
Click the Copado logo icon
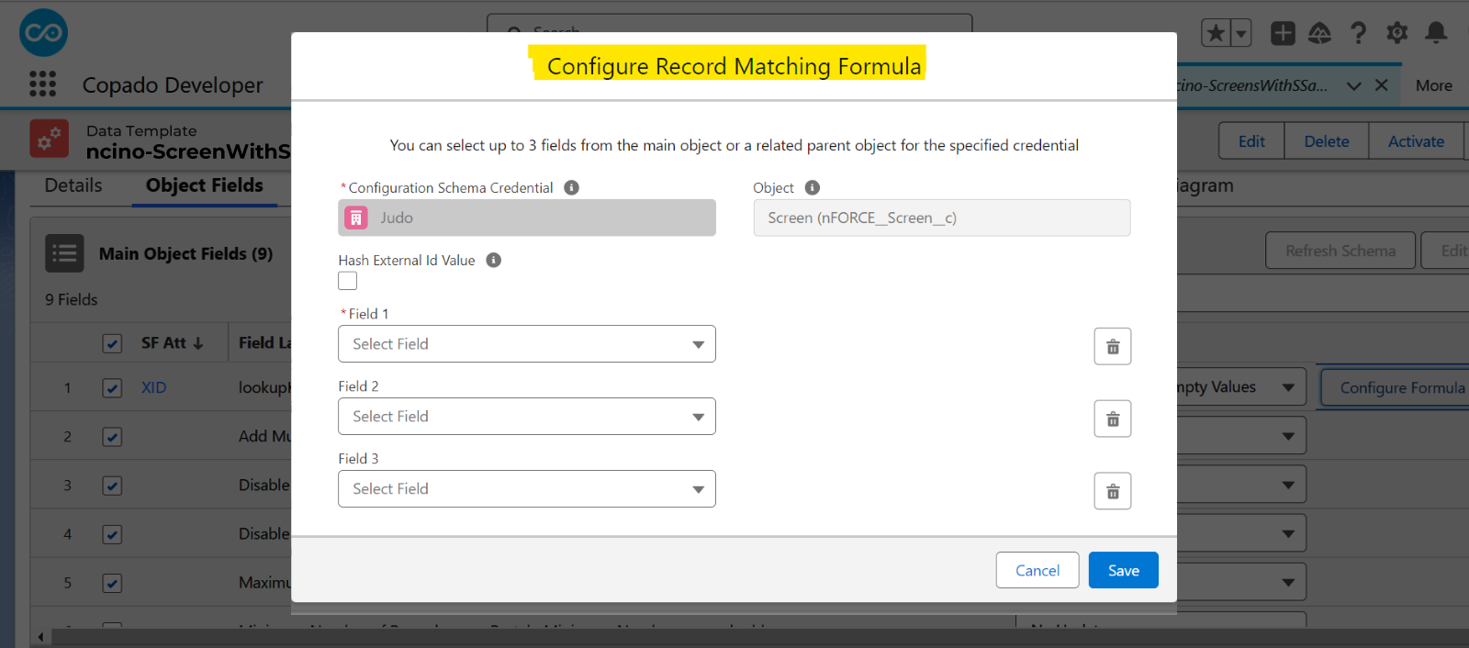pyautogui.click(x=43, y=33)
